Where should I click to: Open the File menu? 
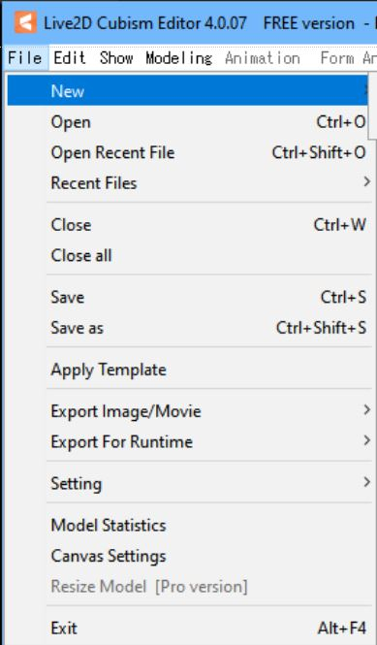click(x=24, y=58)
